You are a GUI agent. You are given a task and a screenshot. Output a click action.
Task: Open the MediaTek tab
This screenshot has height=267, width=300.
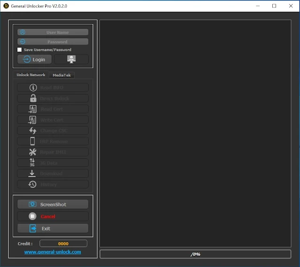click(x=62, y=75)
